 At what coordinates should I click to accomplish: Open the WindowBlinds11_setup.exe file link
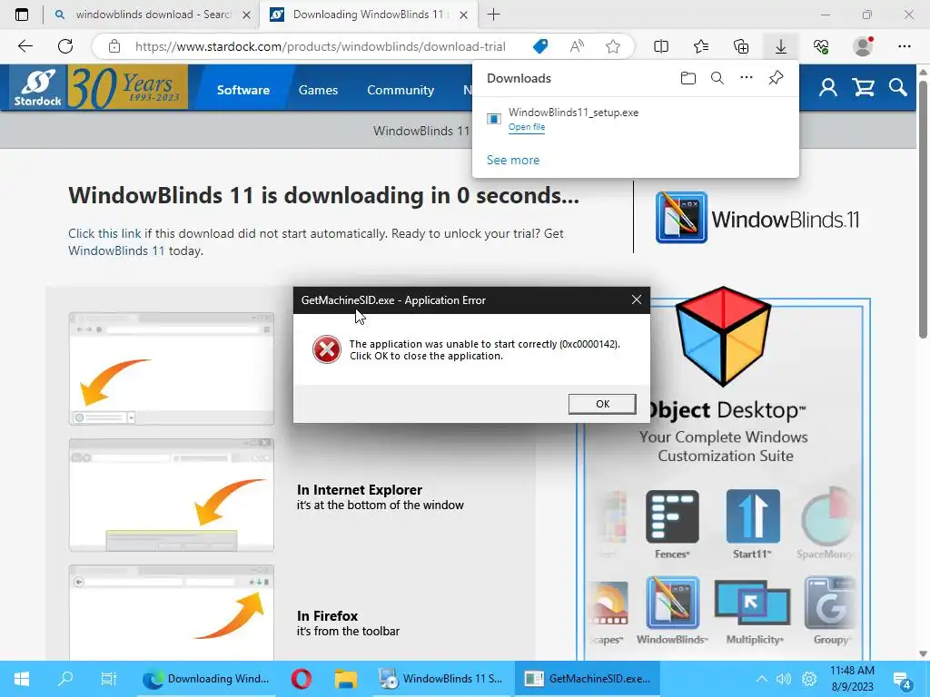526,127
